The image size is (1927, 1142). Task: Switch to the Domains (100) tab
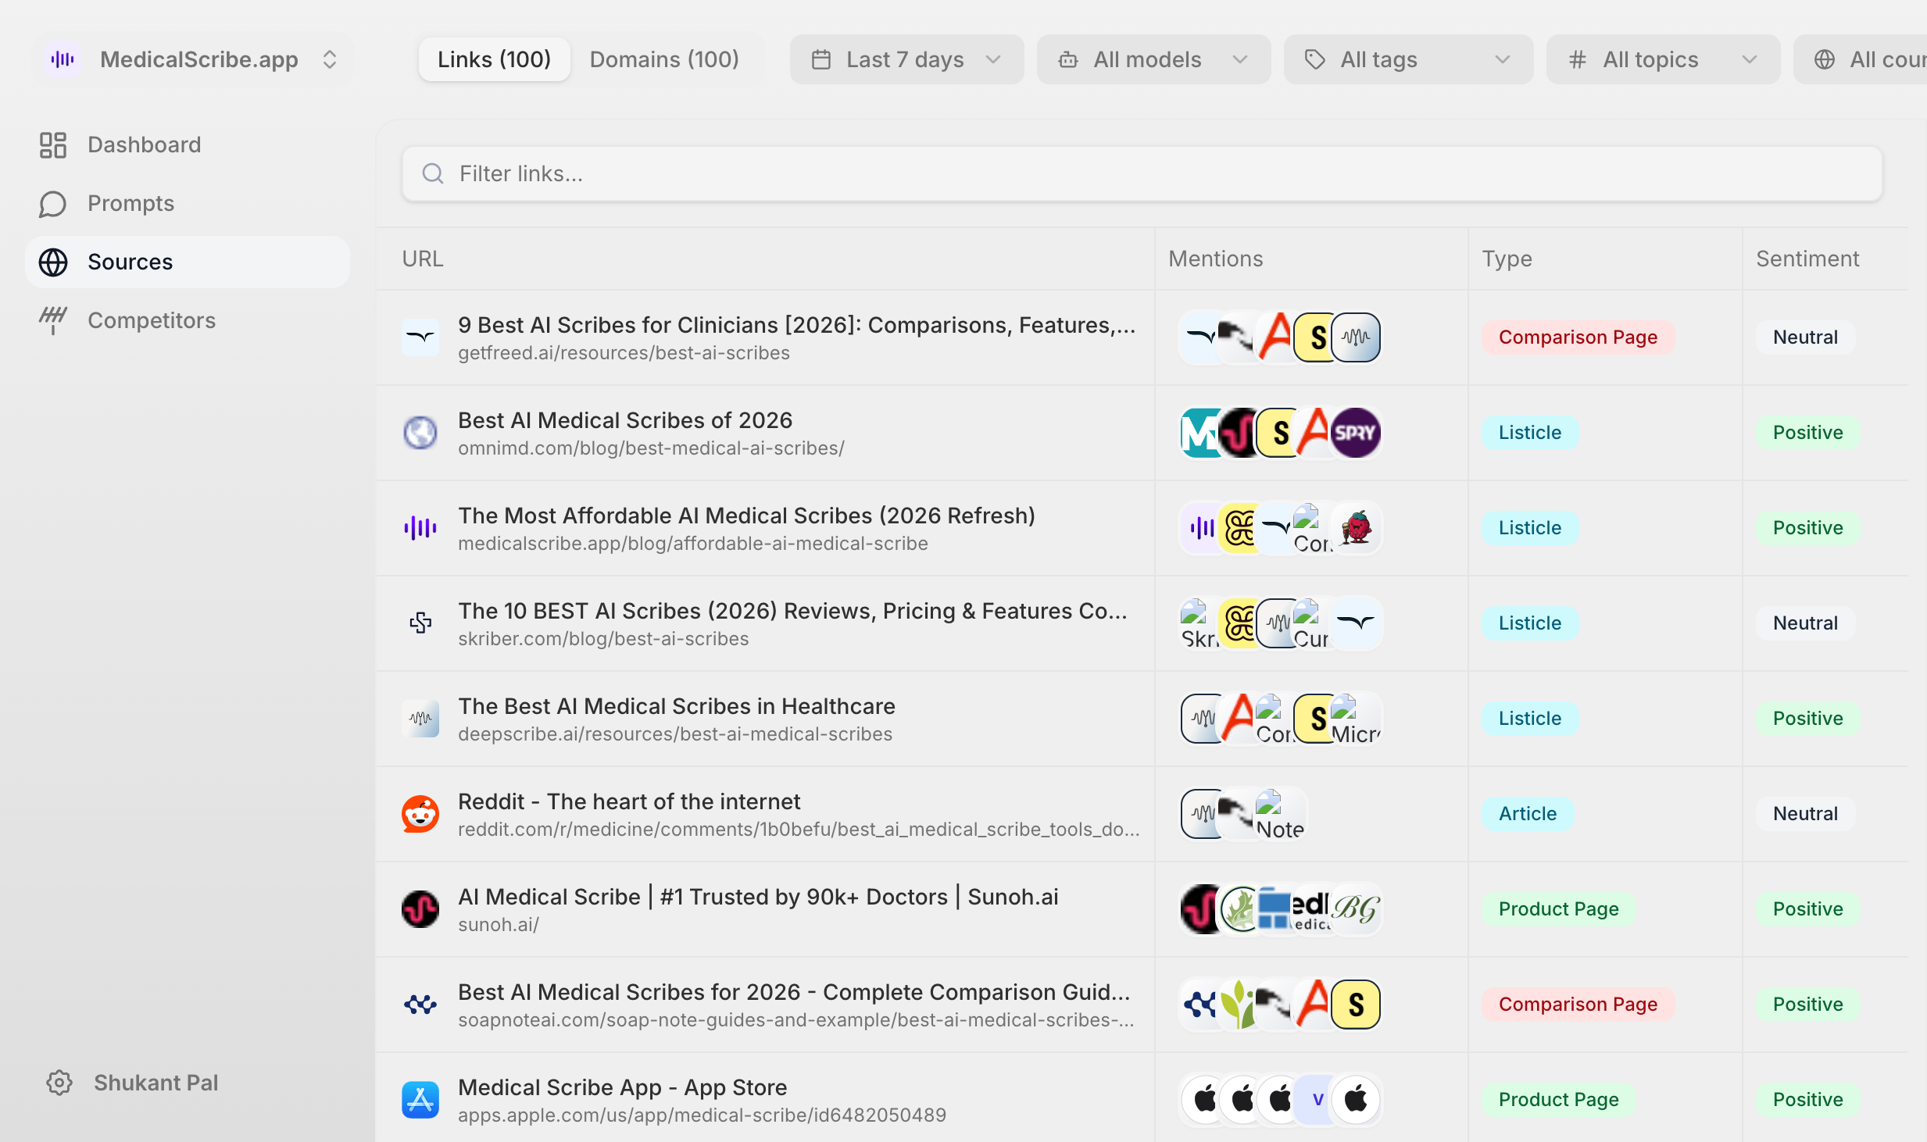pyautogui.click(x=664, y=59)
